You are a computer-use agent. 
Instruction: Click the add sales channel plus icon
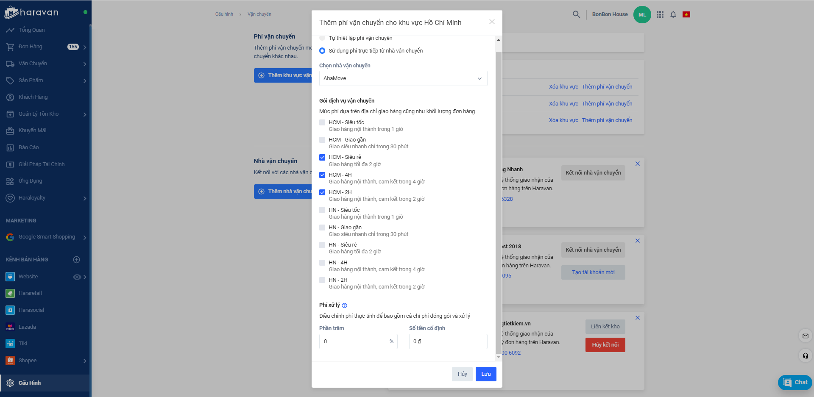click(x=77, y=260)
